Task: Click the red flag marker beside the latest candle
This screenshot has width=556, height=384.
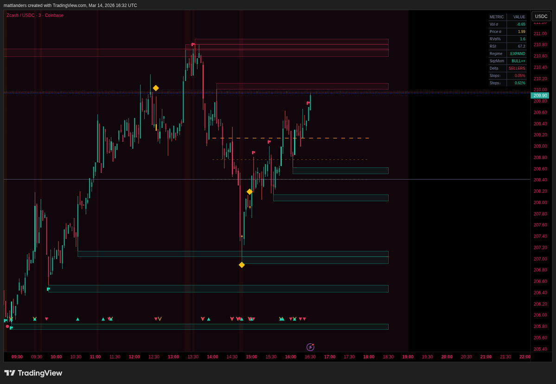Action: pos(308,103)
